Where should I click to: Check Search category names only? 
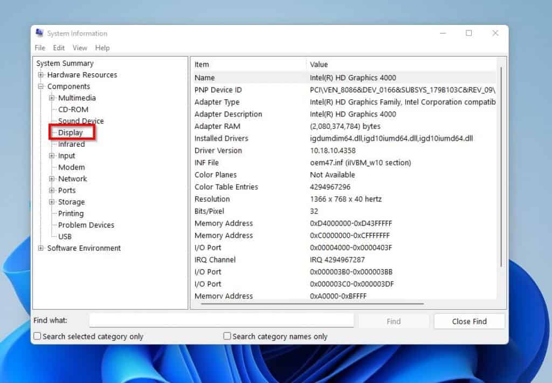click(x=227, y=336)
